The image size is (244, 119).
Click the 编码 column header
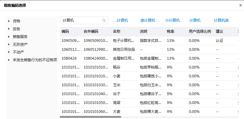(65, 32)
